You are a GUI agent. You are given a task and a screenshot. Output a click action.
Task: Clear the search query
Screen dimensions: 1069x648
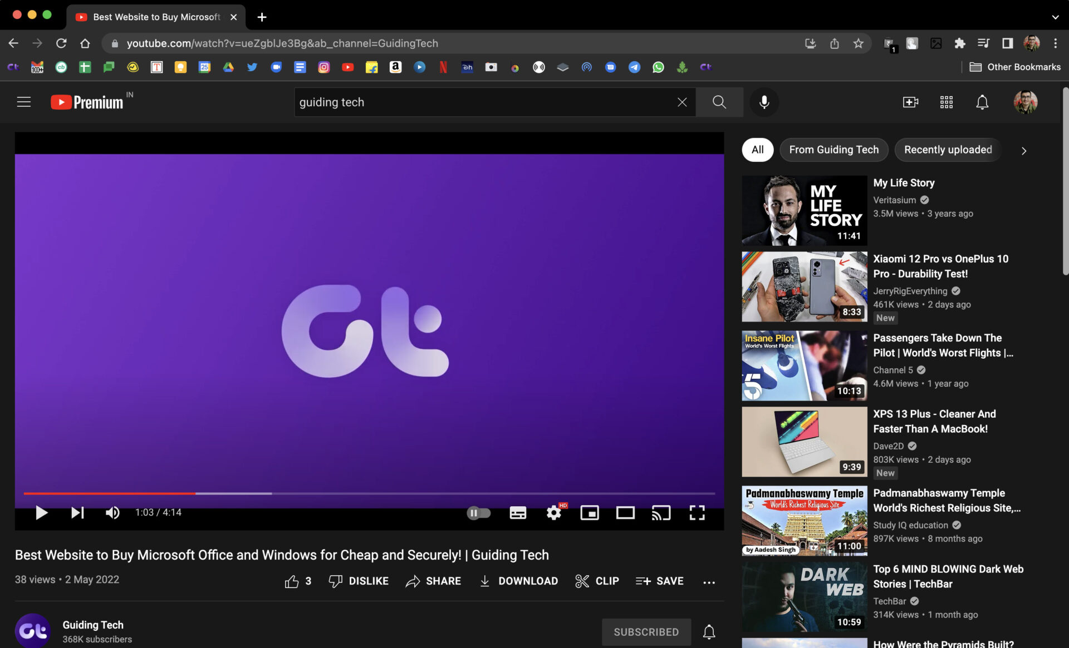pos(682,102)
